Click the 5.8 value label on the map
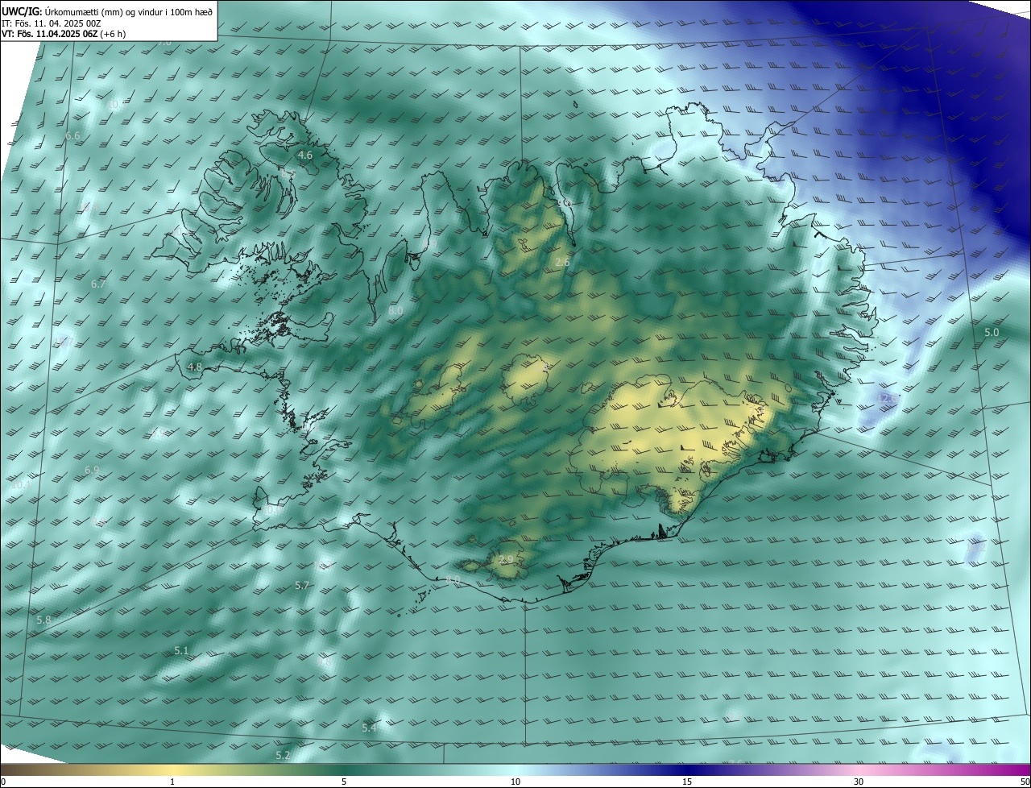The width and height of the screenshot is (1031, 788). (x=43, y=620)
